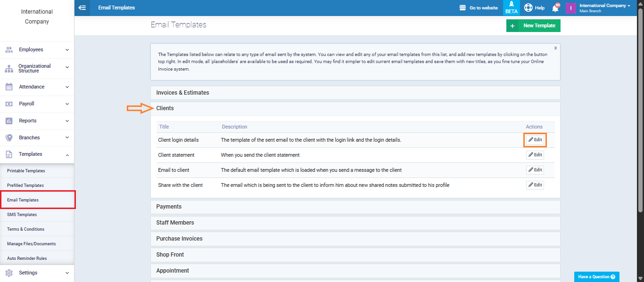This screenshot has height=282, width=644.
Task: Expand the Payments template section
Action: [x=169, y=207]
